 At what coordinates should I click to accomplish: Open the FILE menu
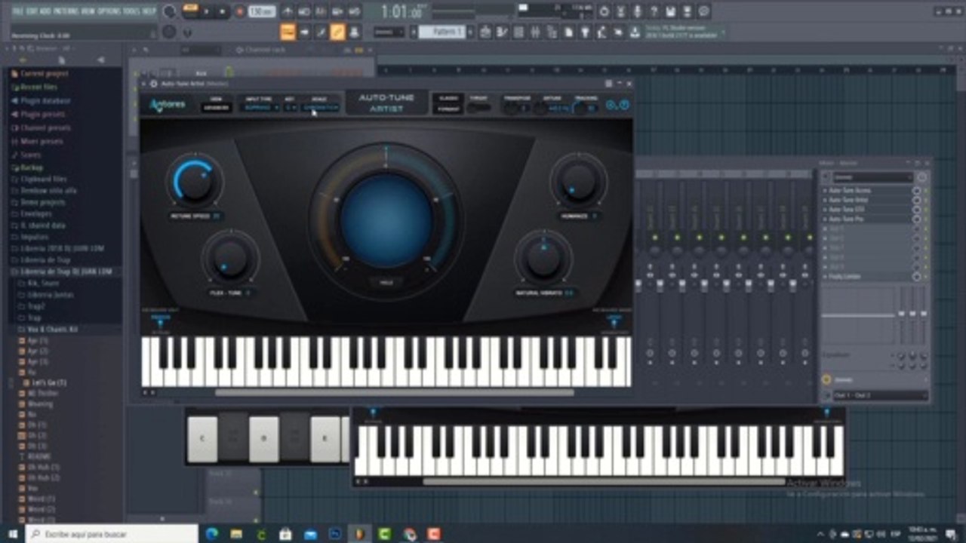coord(17,11)
